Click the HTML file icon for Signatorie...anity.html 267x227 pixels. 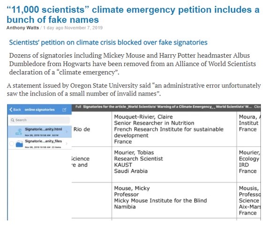pos(19,132)
